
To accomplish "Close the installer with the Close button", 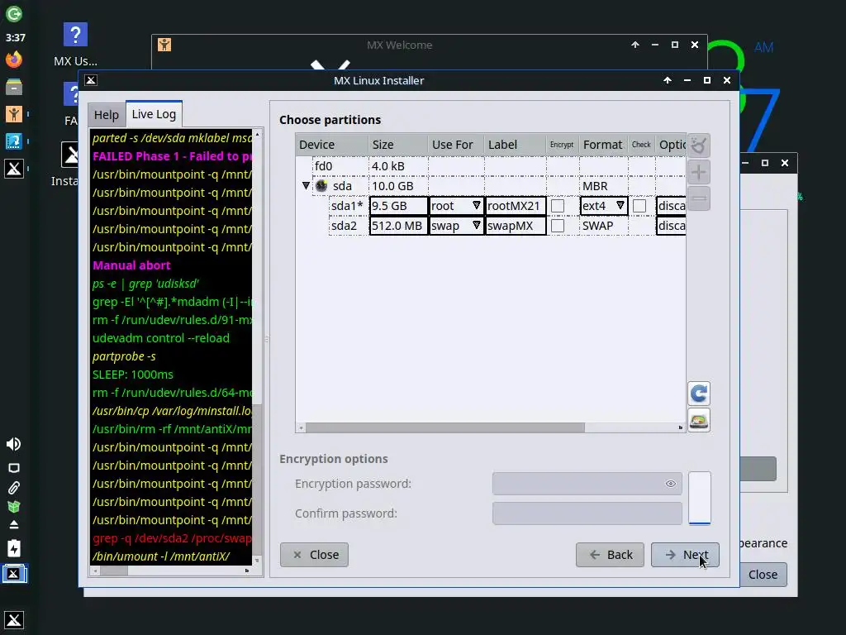I will tap(314, 555).
